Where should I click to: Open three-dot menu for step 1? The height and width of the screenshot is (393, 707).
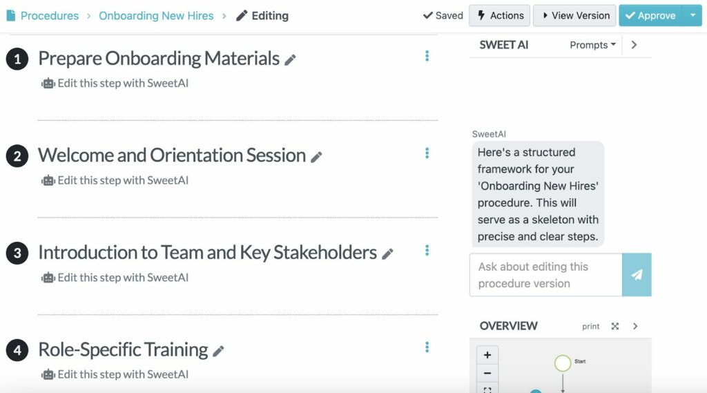[x=427, y=56]
